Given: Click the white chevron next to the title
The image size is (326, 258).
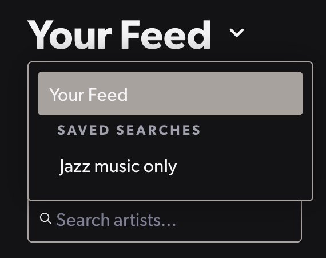Looking at the screenshot, I should (x=237, y=33).
